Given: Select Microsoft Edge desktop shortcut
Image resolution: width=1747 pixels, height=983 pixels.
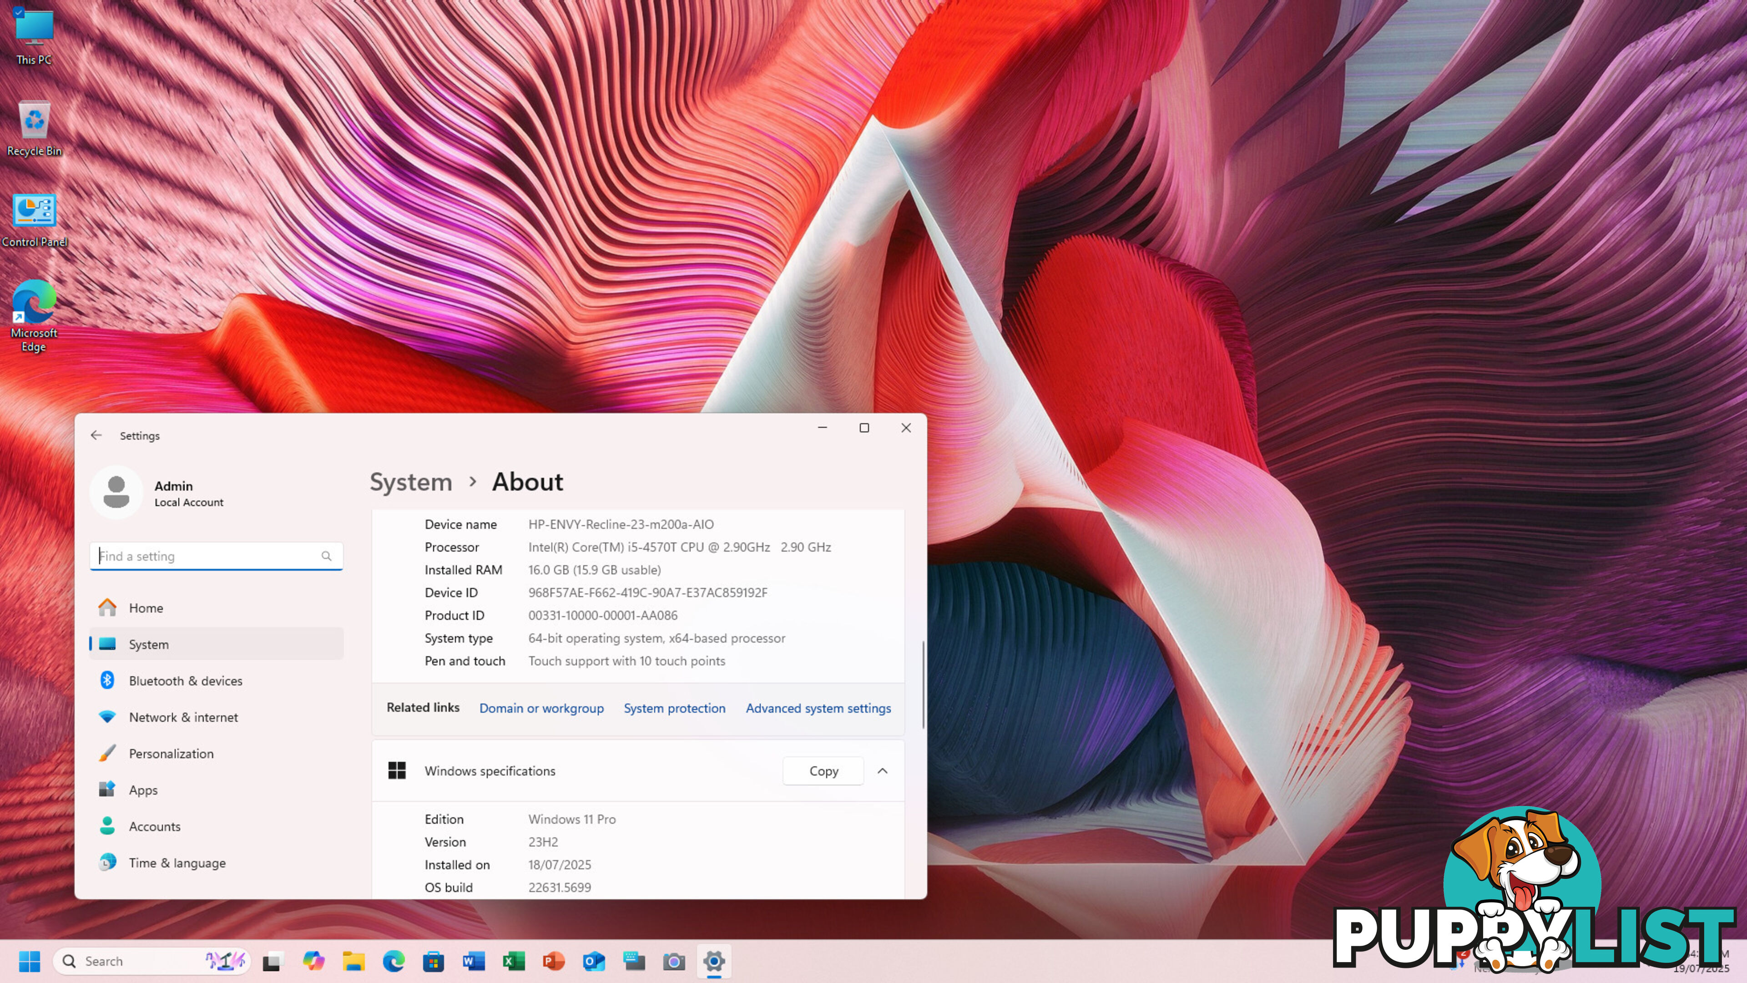Looking at the screenshot, I should point(34,316).
